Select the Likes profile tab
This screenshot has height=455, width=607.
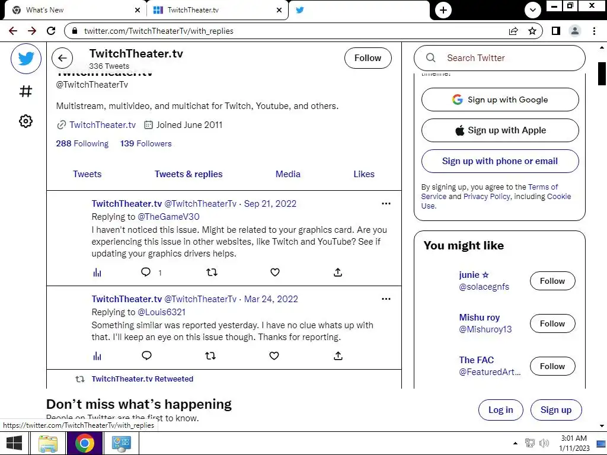click(364, 174)
